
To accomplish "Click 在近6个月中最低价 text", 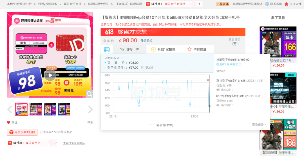I will (229, 64).
